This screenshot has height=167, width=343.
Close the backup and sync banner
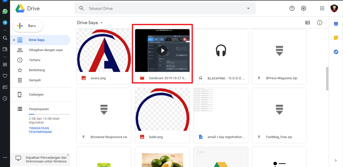click(68, 155)
